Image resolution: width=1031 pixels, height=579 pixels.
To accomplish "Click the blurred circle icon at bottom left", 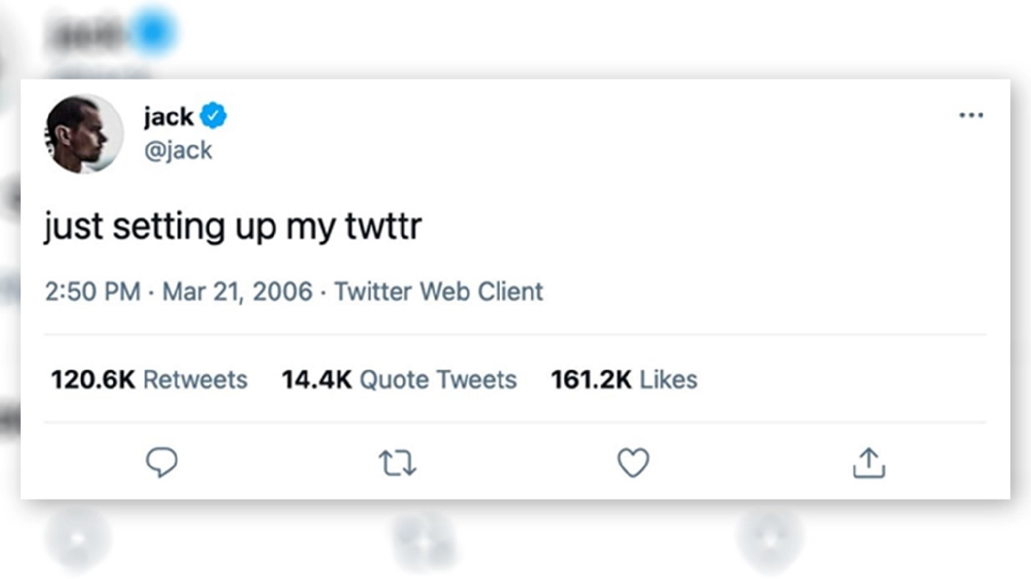I will point(78,539).
